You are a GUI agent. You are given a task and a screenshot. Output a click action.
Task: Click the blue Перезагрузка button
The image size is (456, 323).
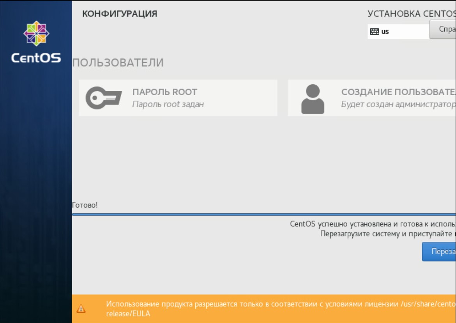tap(439, 251)
